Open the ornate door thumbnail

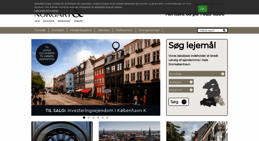pyautogui.click(x=62, y=131)
